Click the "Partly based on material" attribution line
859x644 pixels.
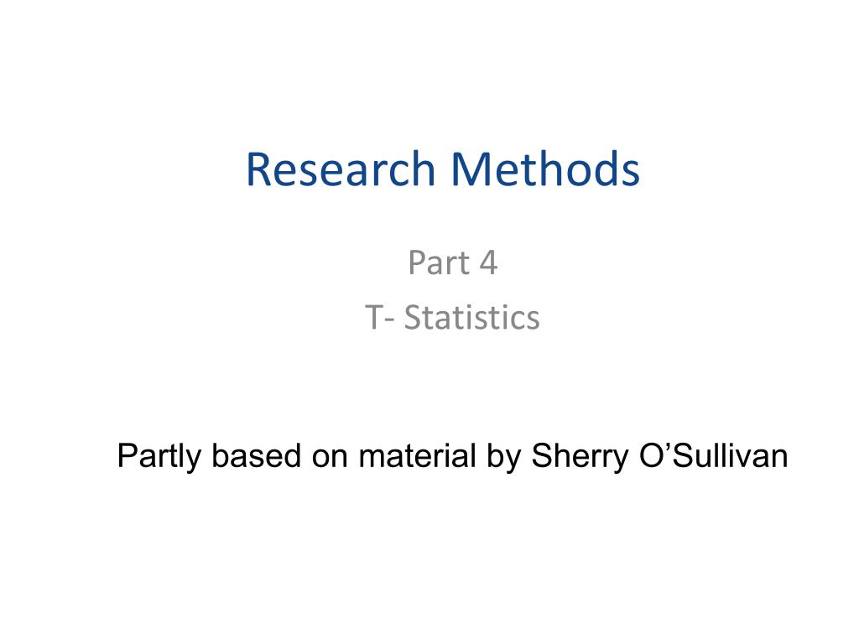(452, 457)
